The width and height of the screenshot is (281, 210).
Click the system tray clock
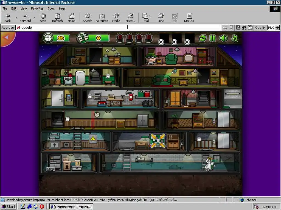click(x=269, y=207)
